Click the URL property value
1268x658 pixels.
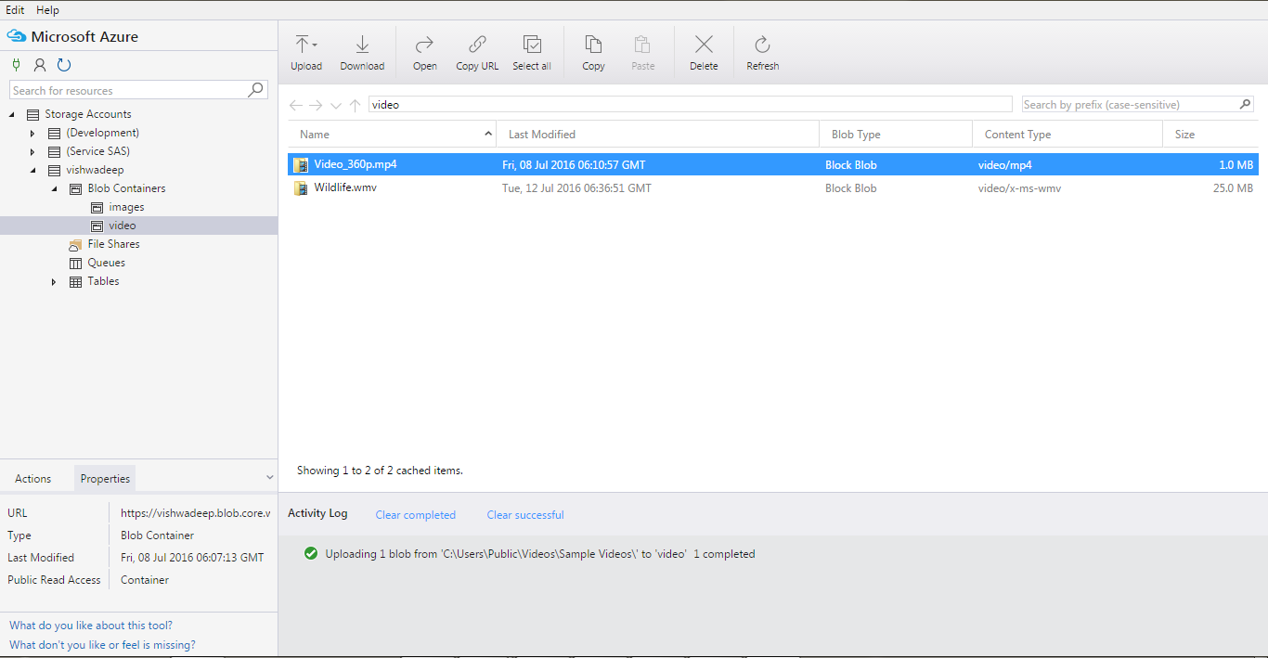(x=195, y=513)
